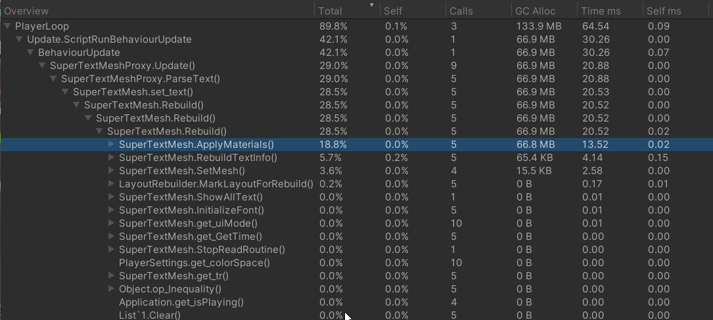Expand SuperTextMesh.RebuildTextInfo() row arrow

coord(111,158)
